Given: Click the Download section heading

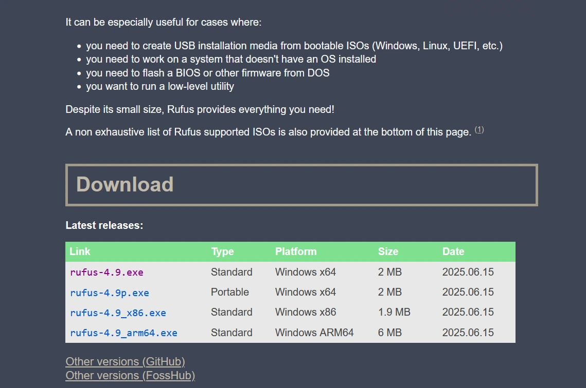Looking at the screenshot, I should pyautogui.click(x=125, y=185).
